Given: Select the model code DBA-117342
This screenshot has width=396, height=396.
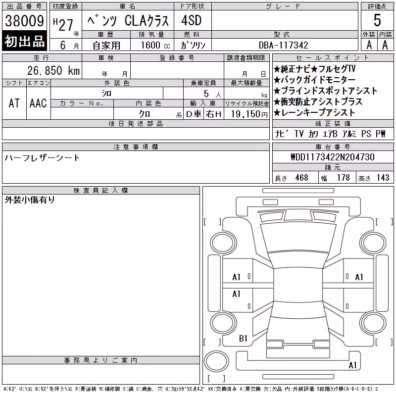Looking at the screenshot, I should [x=284, y=45].
